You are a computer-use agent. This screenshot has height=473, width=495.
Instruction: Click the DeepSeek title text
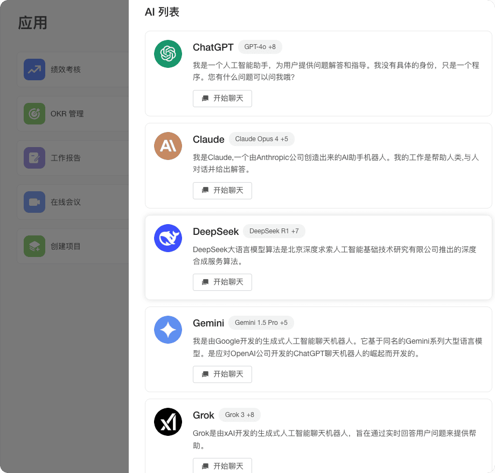point(215,232)
